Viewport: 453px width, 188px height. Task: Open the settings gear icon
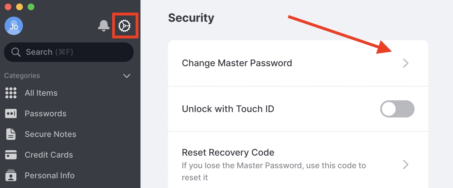click(124, 26)
